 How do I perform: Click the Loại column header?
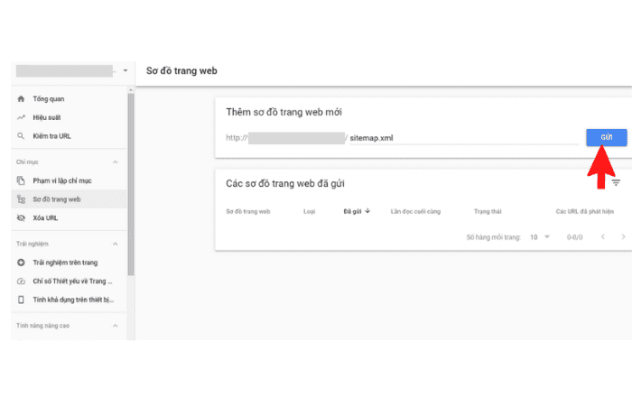[x=309, y=211]
